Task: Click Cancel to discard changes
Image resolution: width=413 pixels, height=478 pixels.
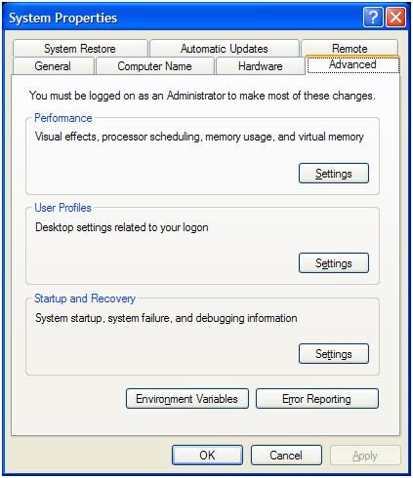Action: [x=286, y=456]
